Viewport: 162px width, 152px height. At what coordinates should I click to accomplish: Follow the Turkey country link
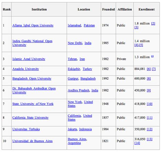point(87,69)
